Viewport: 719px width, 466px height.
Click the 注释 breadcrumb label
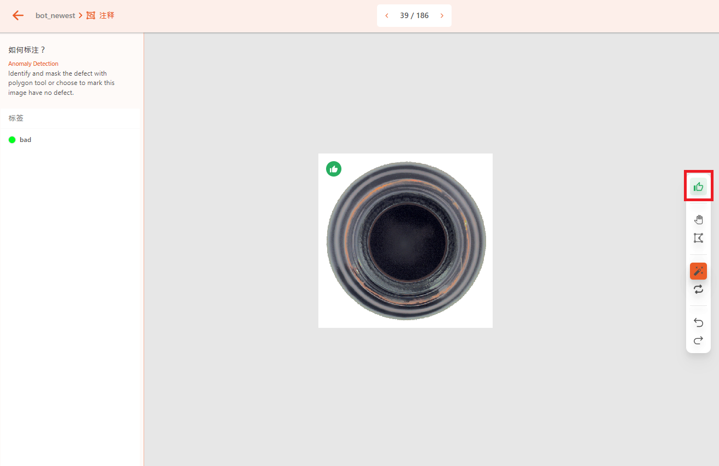click(107, 15)
